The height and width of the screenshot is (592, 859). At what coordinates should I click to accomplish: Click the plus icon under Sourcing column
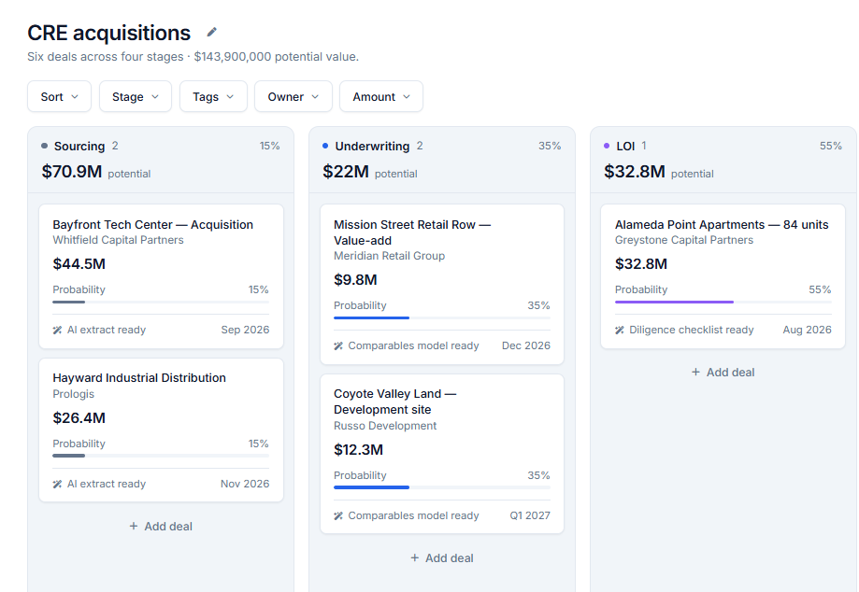[x=134, y=527]
